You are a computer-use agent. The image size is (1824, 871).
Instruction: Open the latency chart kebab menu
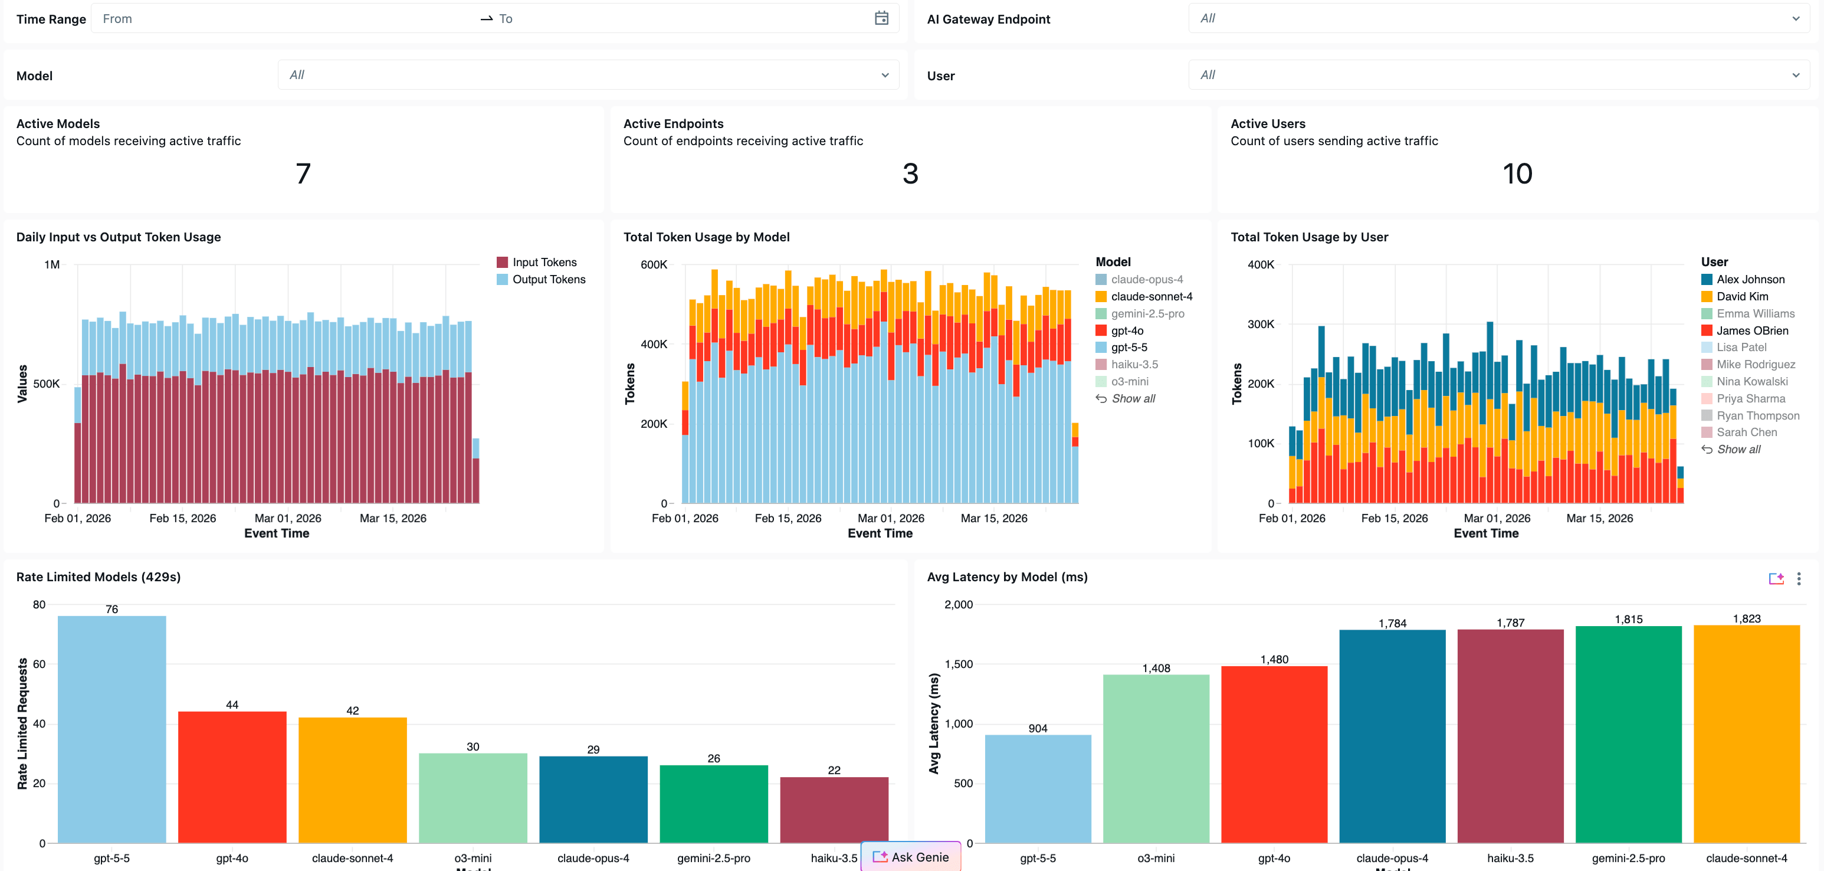[x=1799, y=578]
